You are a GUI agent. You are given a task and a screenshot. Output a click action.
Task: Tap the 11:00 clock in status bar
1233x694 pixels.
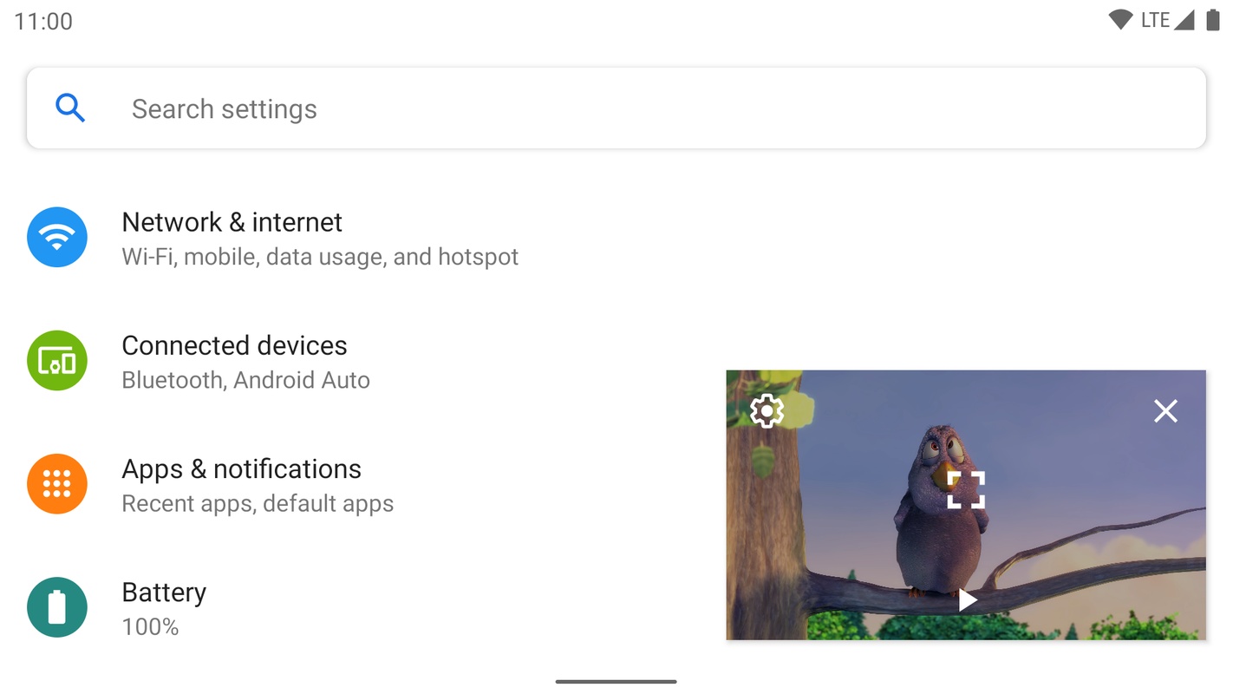(x=43, y=22)
